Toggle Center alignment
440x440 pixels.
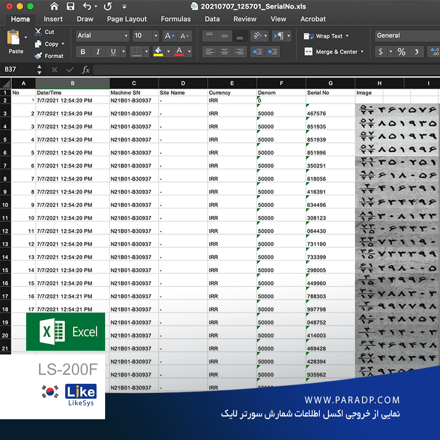click(x=224, y=52)
